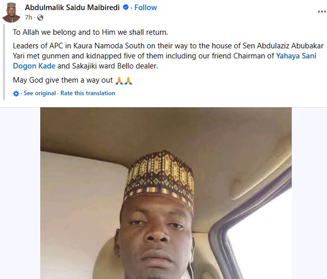The height and width of the screenshot is (279, 327).
Task: Open translation settings gear icon
Action: point(16,94)
